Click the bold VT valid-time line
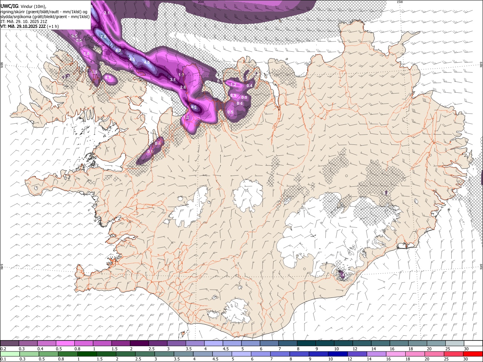The height and width of the screenshot is (362, 483). click(x=29, y=26)
